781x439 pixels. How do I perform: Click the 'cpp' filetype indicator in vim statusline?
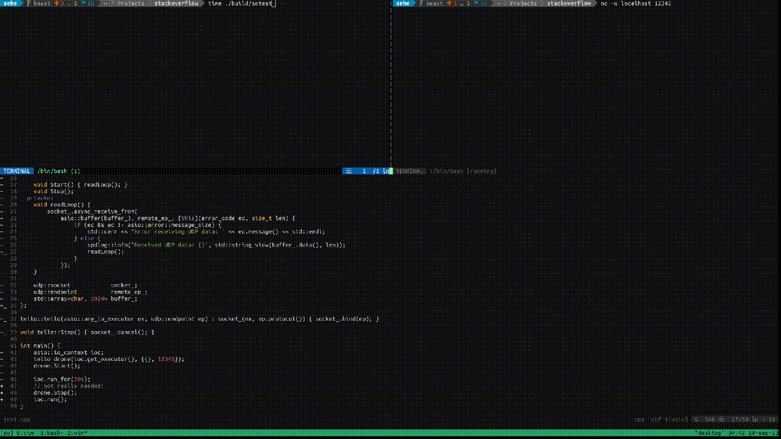(639, 419)
